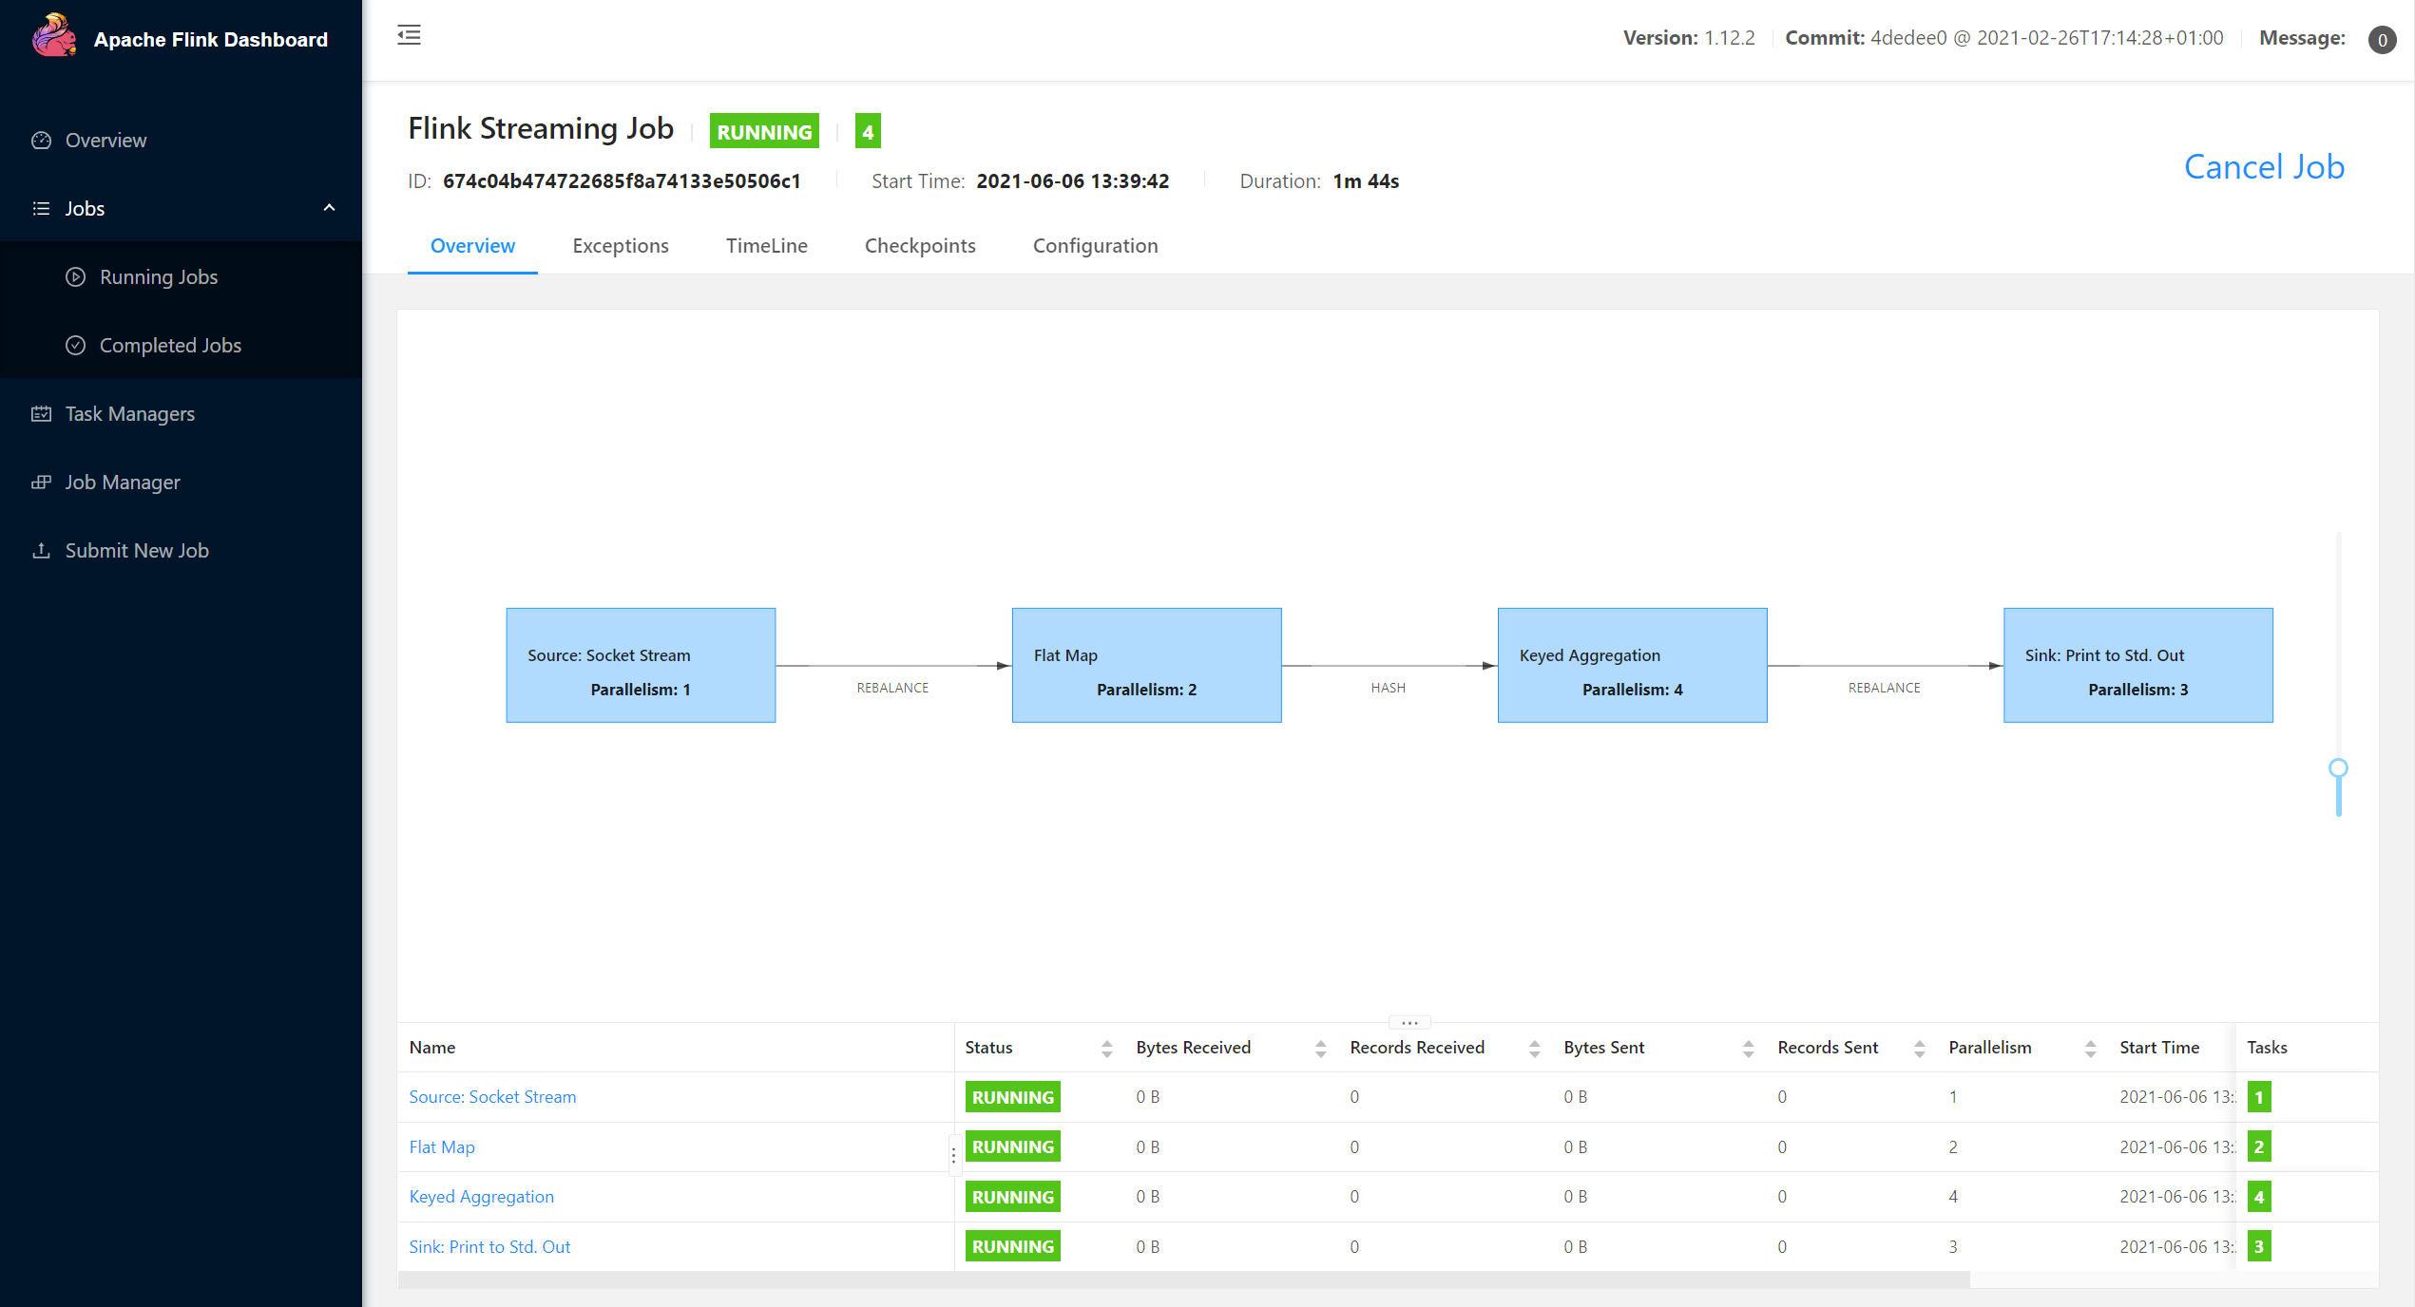This screenshot has height=1307, width=2415.
Task: Open Overview from sidebar dashboard icon
Action: pos(41,141)
